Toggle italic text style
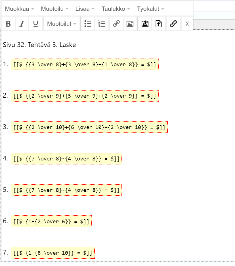235x266 pixels. [x=22, y=24]
